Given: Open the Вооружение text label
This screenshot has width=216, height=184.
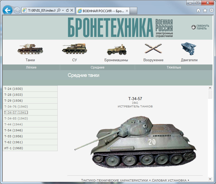Looking at the screenshot, I should click(153, 60).
